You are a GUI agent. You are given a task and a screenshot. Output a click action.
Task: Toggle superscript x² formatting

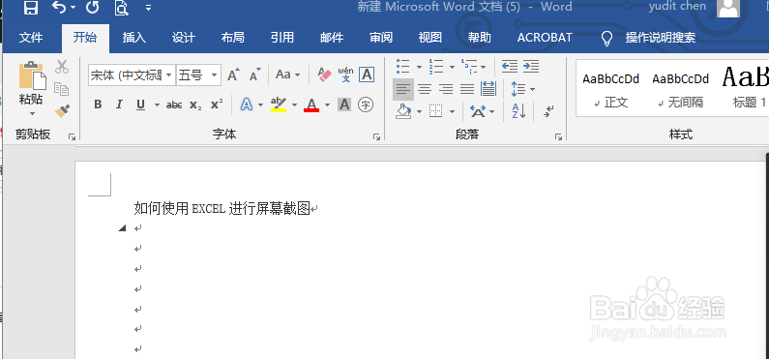click(x=217, y=104)
